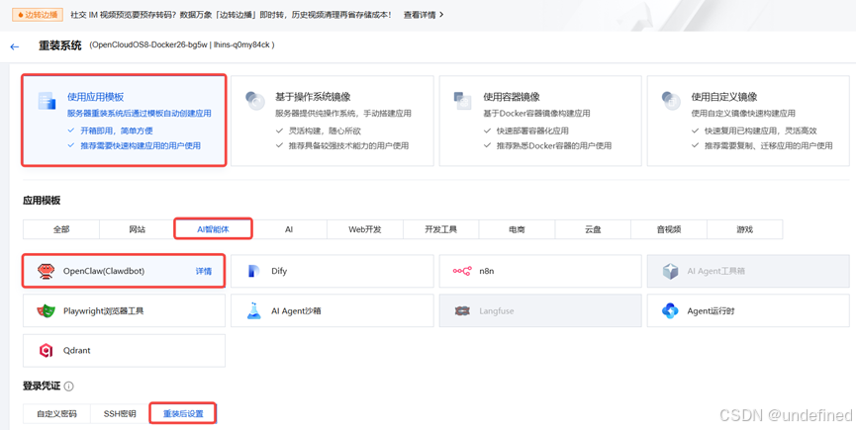
Task: Click the disabled AI Agent工具箱 card
Action: (x=748, y=271)
